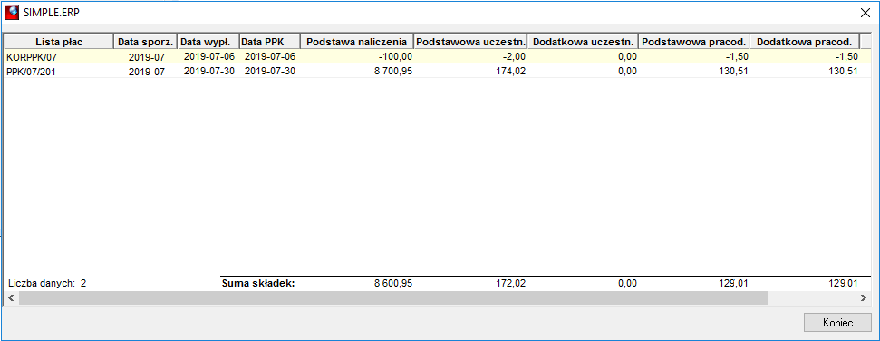Click the horizontal scrollbar right arrow
This screenshot has height=341, width=880.
coord(863,297)
